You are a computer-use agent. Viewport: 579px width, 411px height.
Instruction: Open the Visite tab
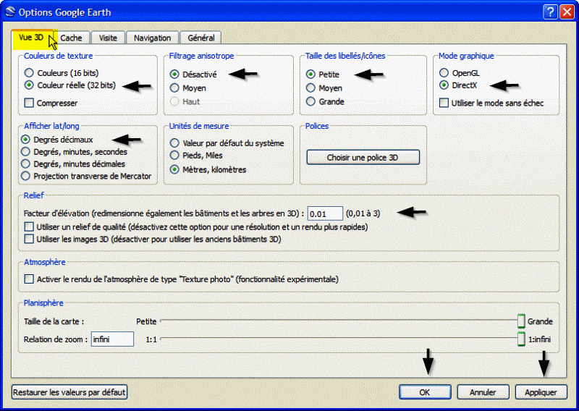[108, 38]
